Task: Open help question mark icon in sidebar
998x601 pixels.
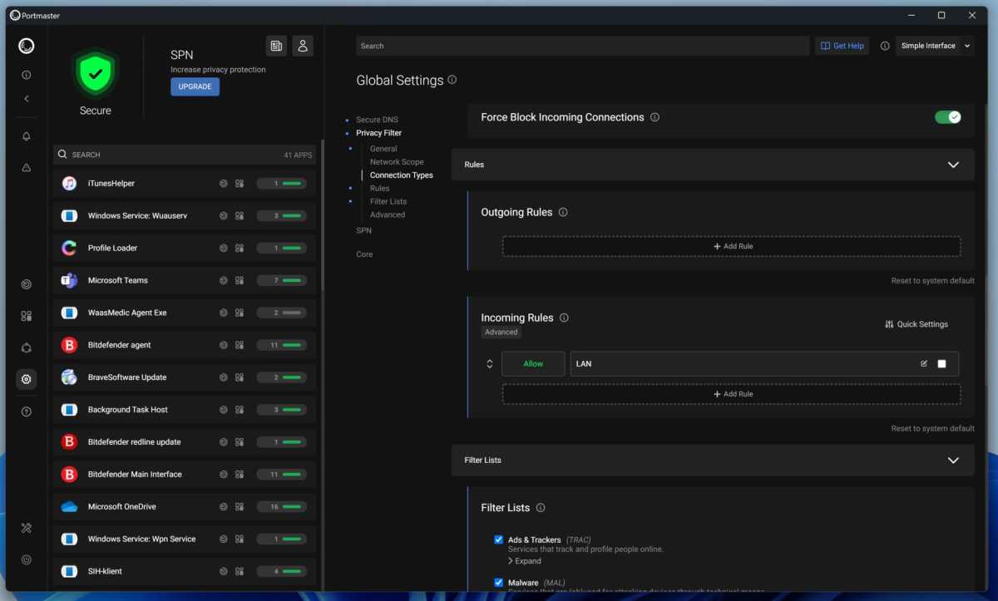Action: point(27,411)
